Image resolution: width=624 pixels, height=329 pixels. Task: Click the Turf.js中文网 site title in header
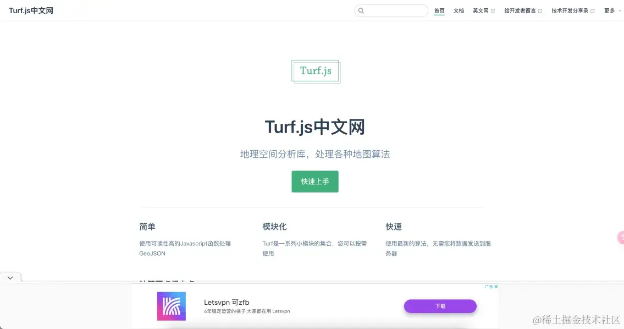[31, 11]
